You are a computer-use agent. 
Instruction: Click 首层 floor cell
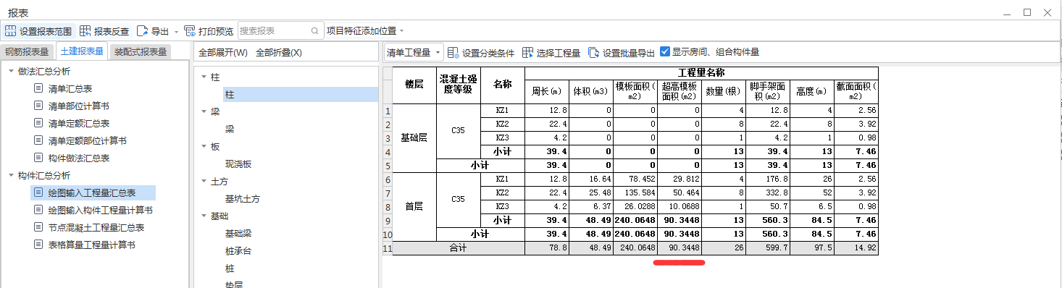click(414, 206)
